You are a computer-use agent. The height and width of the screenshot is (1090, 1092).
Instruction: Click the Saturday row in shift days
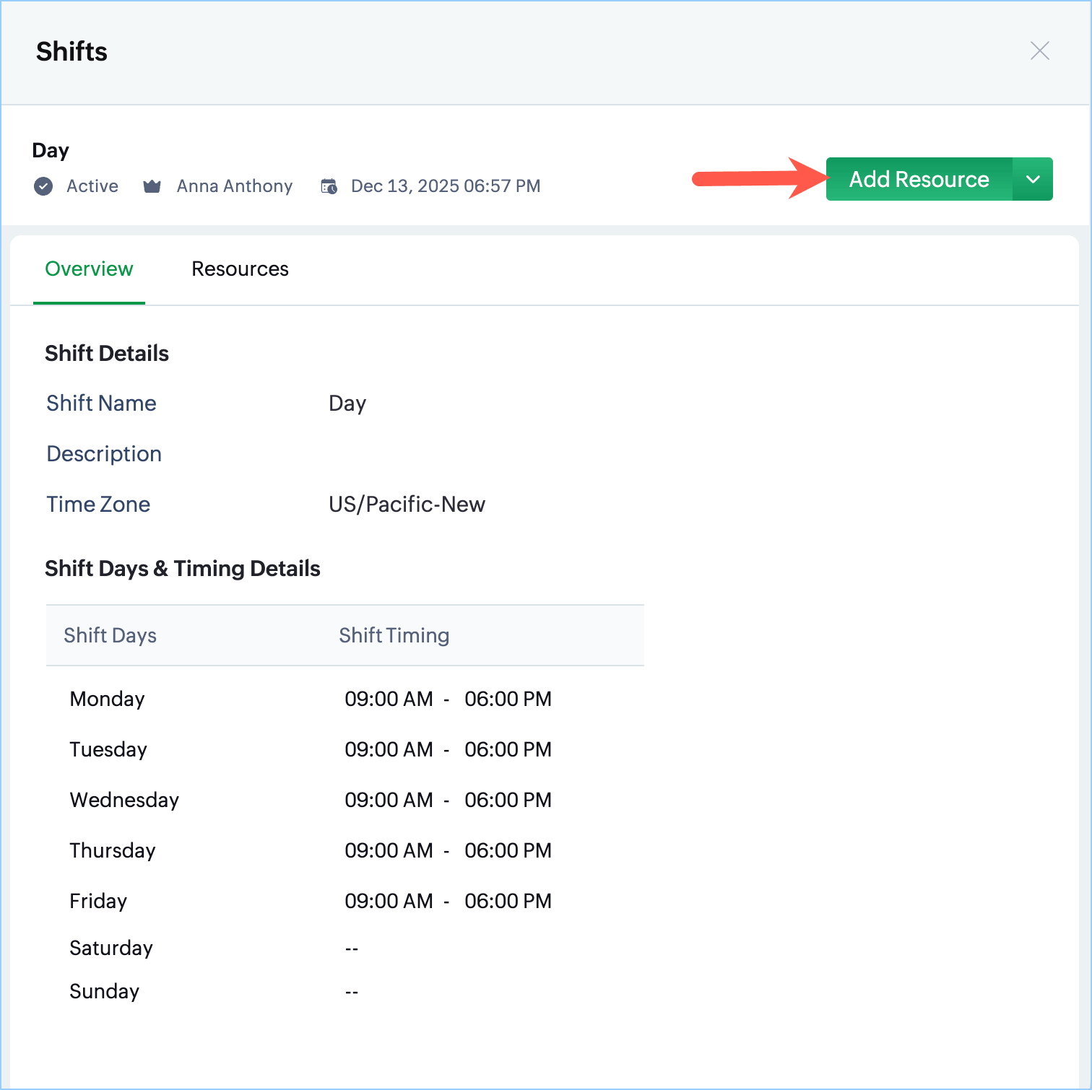[x=345, y=948]
